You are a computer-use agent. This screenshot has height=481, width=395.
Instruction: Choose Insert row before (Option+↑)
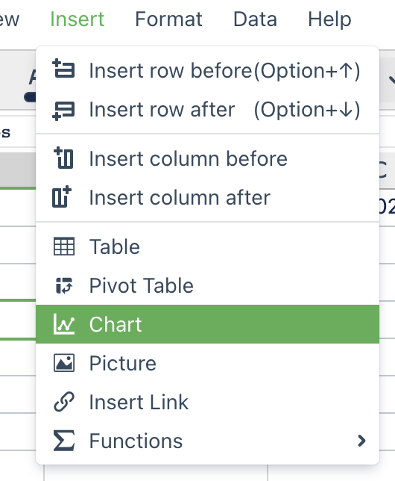(x=208, y=70)
